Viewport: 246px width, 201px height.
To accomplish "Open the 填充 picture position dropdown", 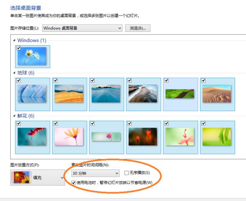I will point(62,178).
